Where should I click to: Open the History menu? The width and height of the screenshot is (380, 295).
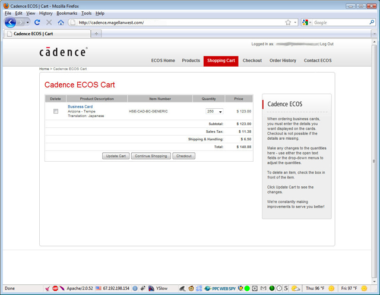[46, 13]
